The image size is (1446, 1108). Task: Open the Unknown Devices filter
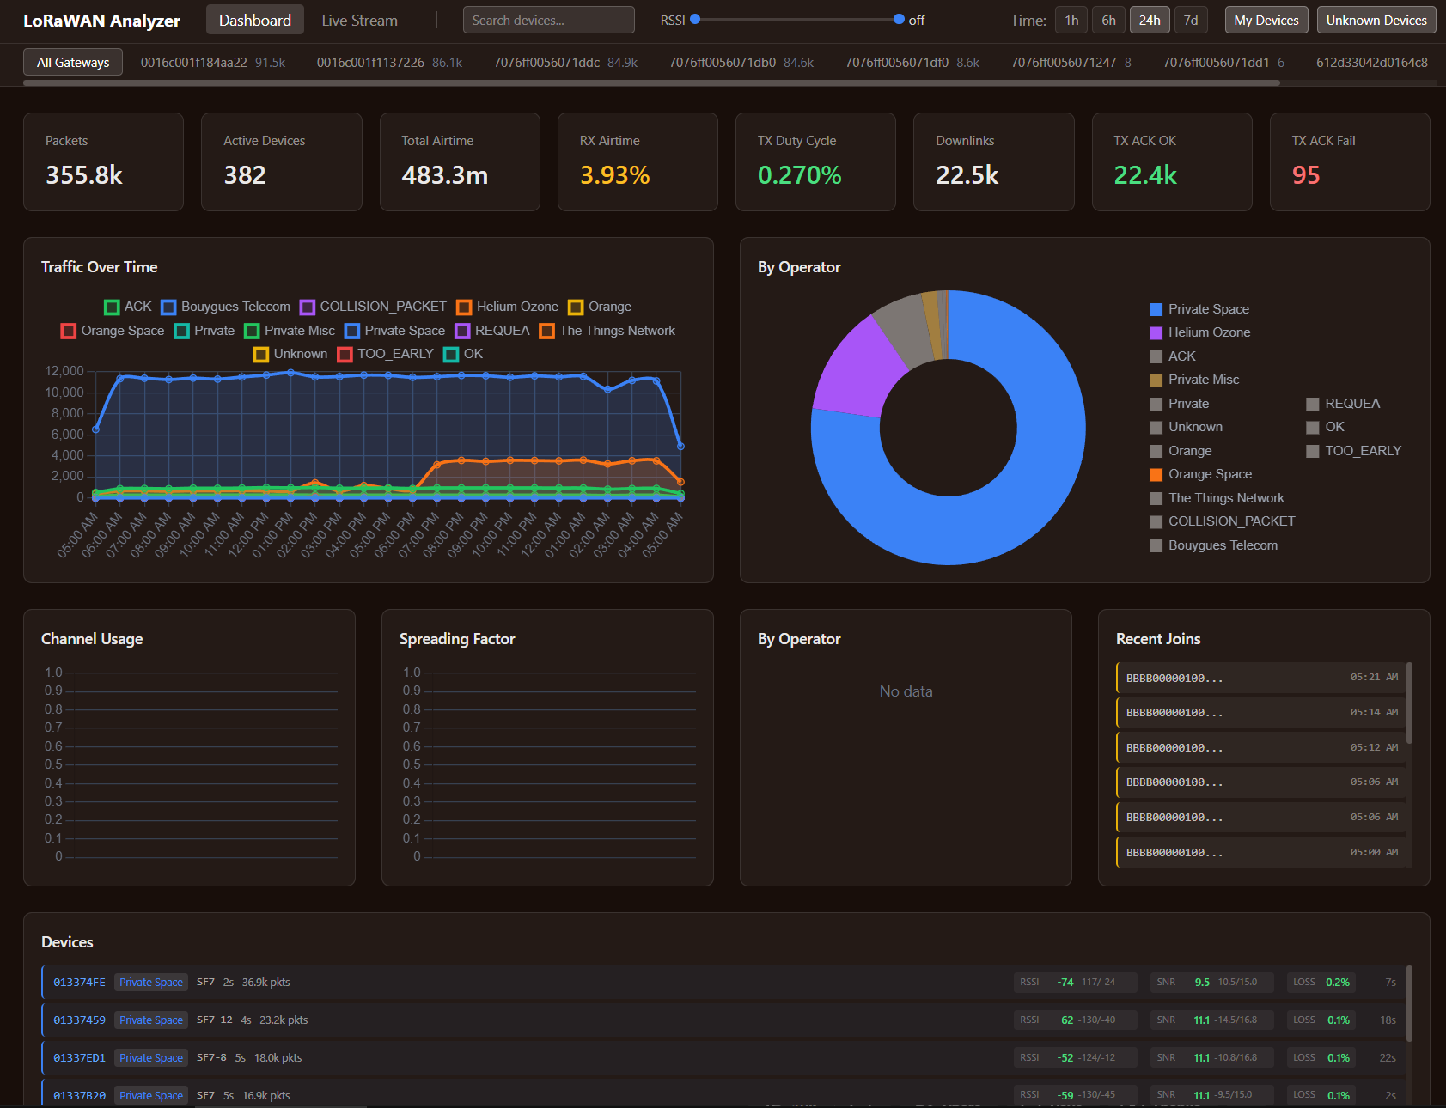click(1376, 20)
